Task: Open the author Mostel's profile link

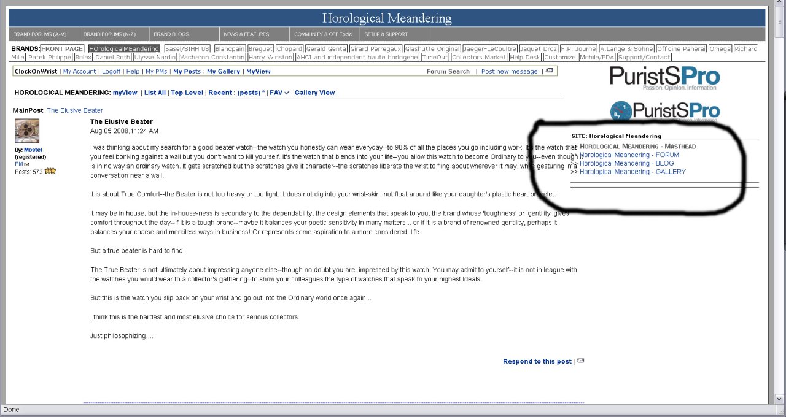Action: [x=33, y=150]
